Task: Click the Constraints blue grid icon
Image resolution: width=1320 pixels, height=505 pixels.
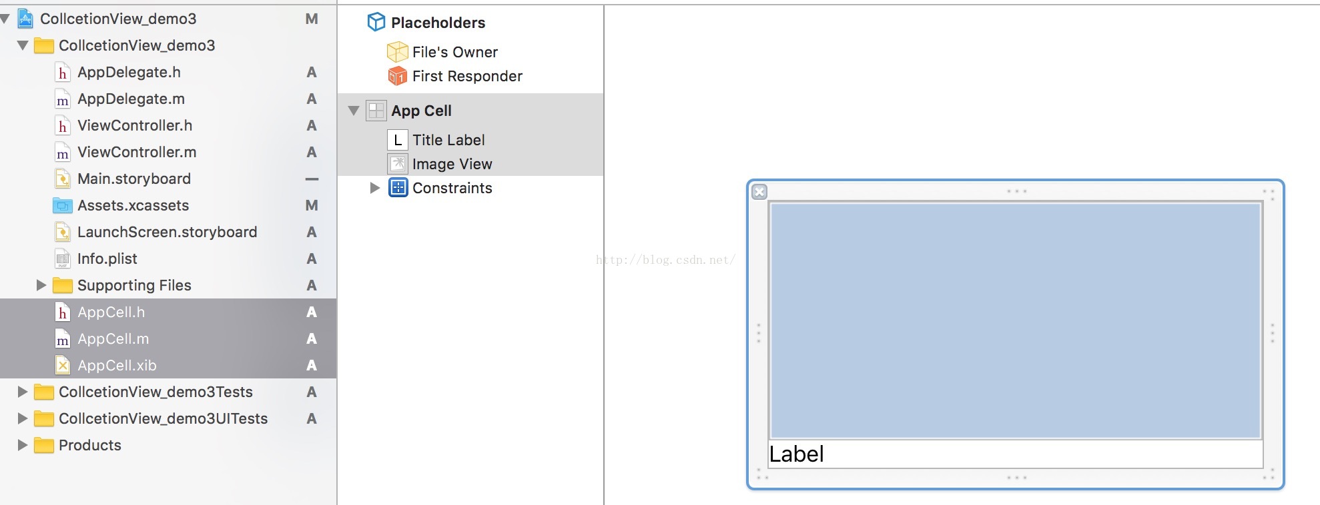Action: pyautogui.click(x=398, y=188)
